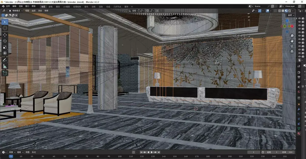Toggle pin scene to workspace icon

tap(269, 6)
